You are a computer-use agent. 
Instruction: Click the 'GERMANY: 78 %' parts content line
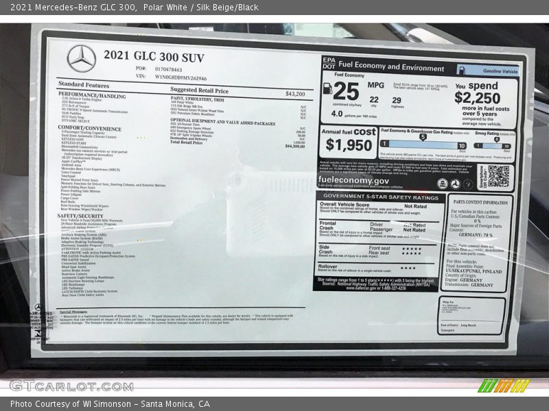476,235
